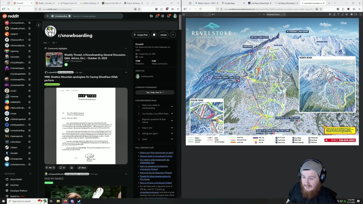Open the Weekly Thread highlight card

point(86,59)
